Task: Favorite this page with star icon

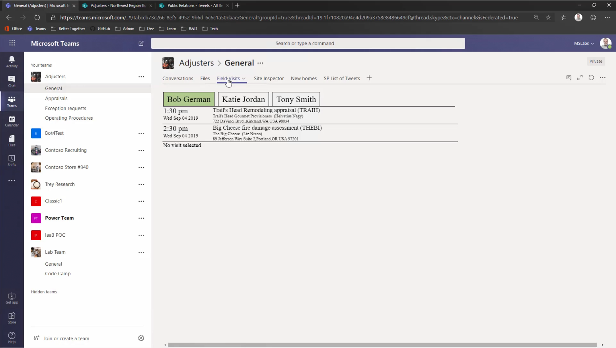Action: click(x=548, y=17)
